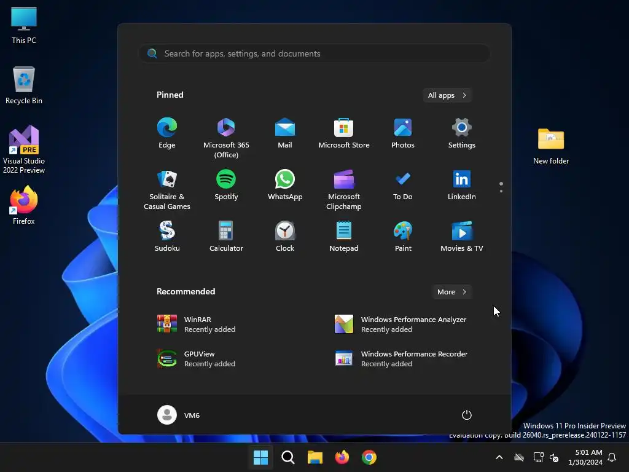Open Microsoft Store
The image size is (629, 472).
[x=344, y=133]
